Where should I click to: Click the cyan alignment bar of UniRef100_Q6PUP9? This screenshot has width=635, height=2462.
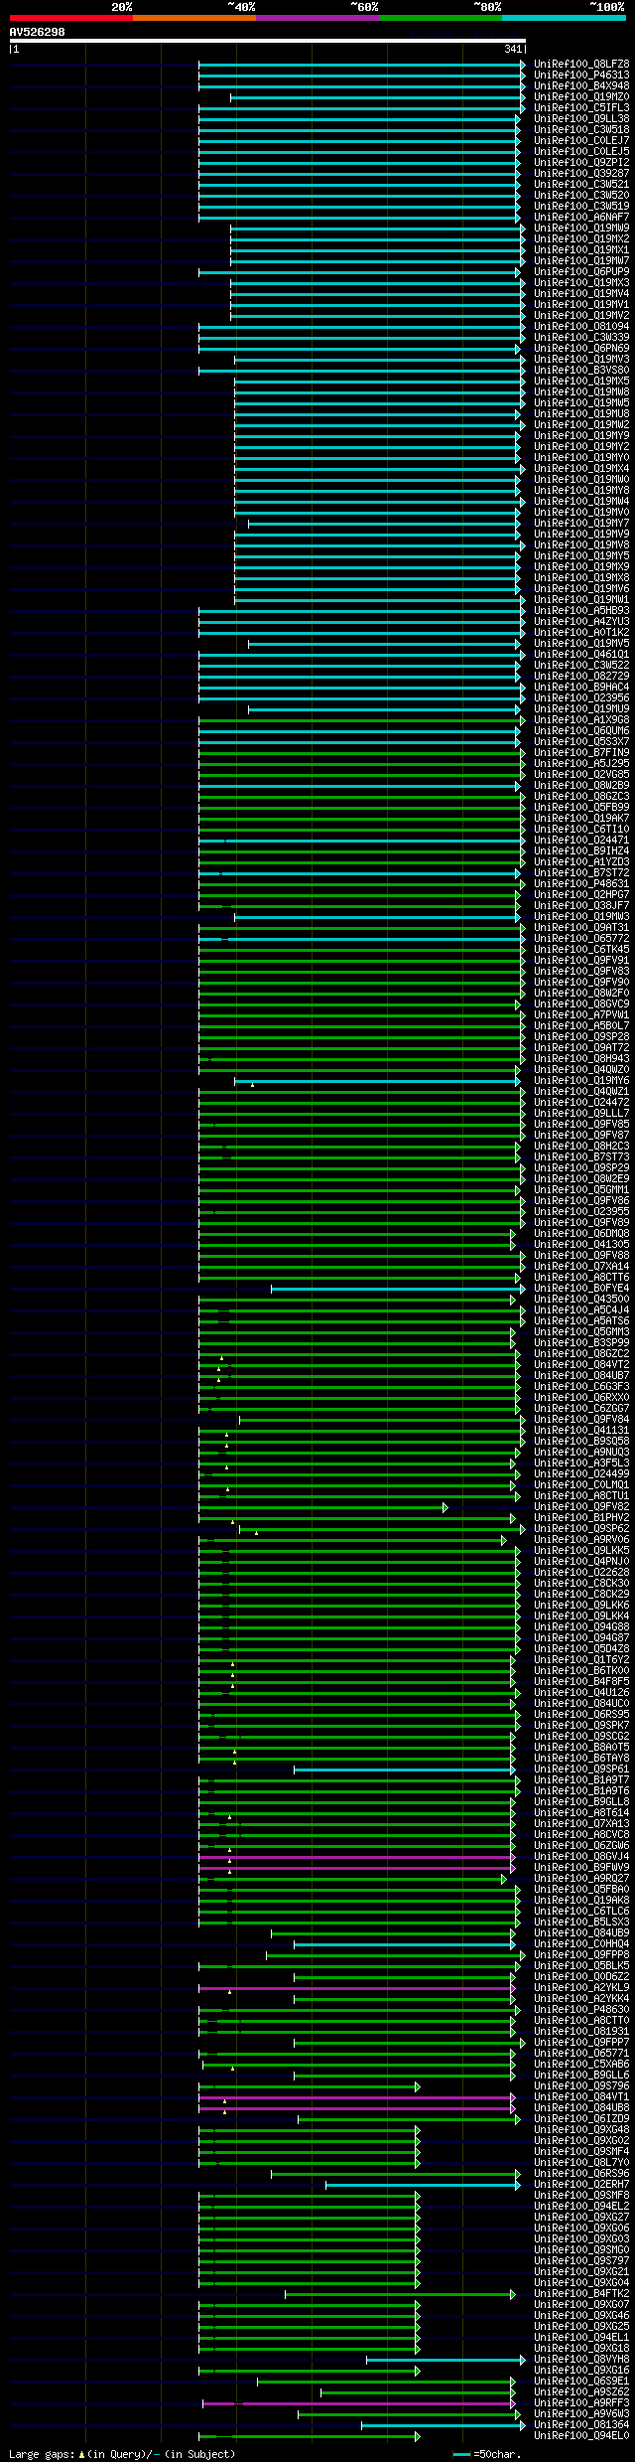tap(358, 272)
